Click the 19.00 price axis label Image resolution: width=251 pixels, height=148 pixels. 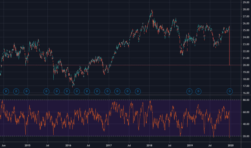(246, 72)
